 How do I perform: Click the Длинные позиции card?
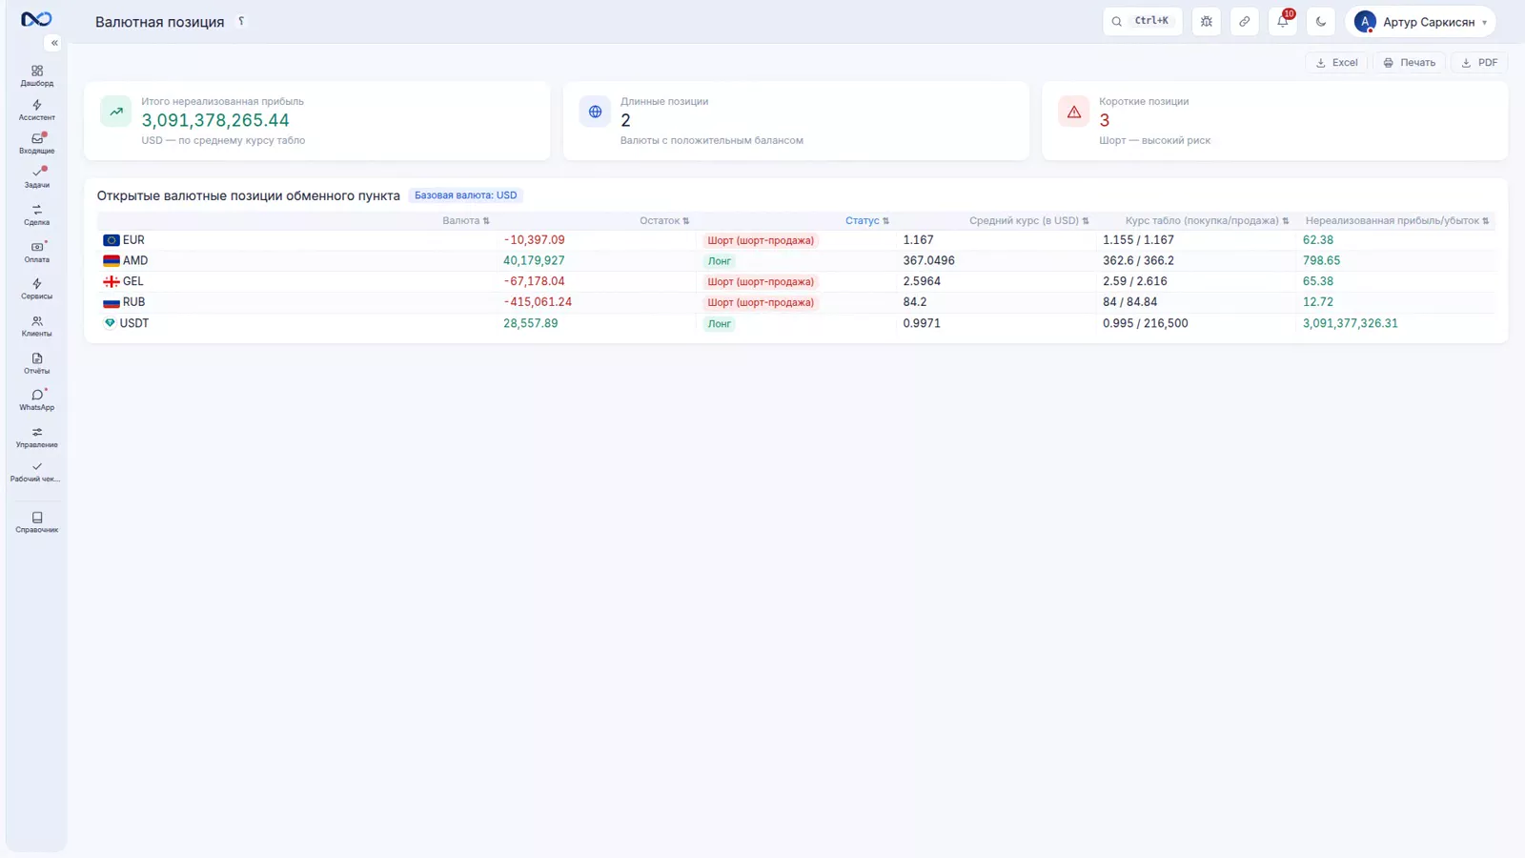tap(796, 120)
